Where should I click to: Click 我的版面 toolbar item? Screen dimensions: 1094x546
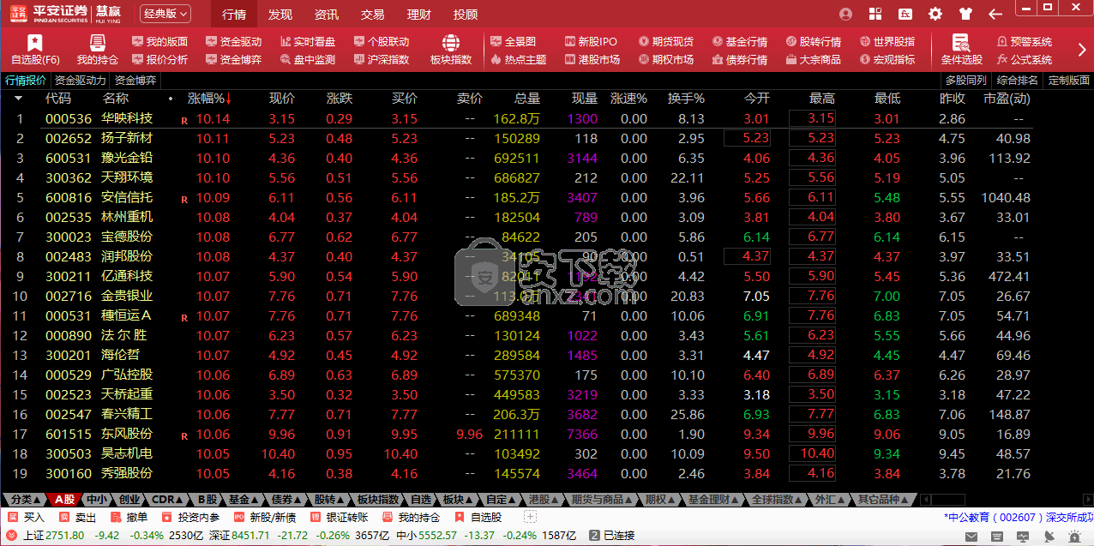click(159, 41)
